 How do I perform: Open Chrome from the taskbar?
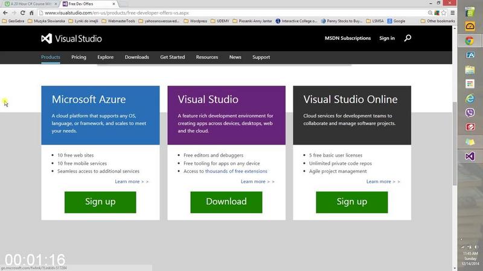click(x=470, y=40)
